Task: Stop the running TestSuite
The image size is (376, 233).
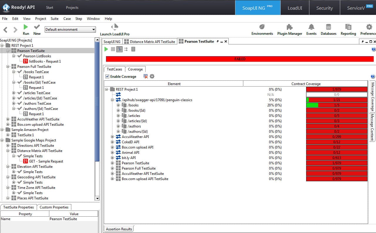Action: point(113,49)
